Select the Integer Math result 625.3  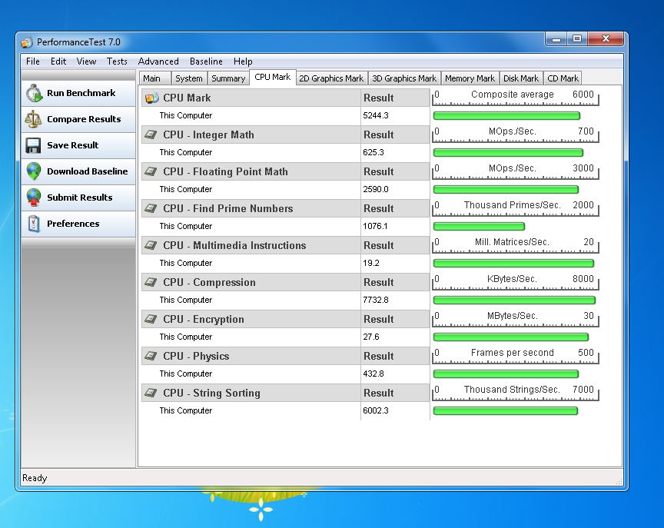tap(373, 152)
